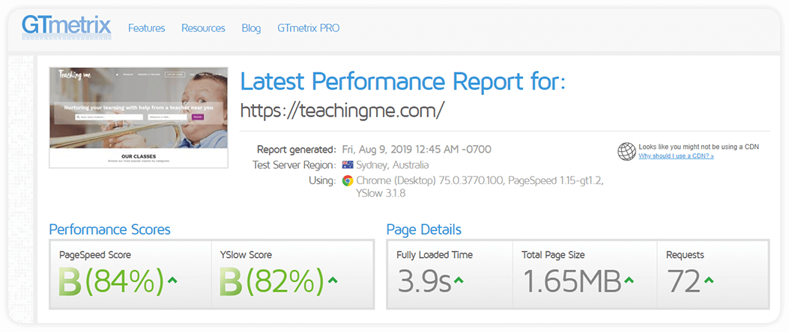Image resolution: width=789 pixels, height=332 pixels.
Task: Open the Features menu item
Action: 146,28
